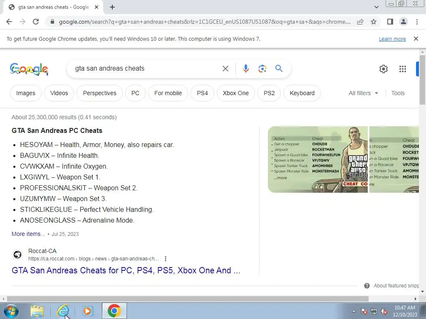This screenshot has width=426, height=319.
Task: Select the Keyboard filter chip
Action: pyautogui.click(x=302, y=93)
